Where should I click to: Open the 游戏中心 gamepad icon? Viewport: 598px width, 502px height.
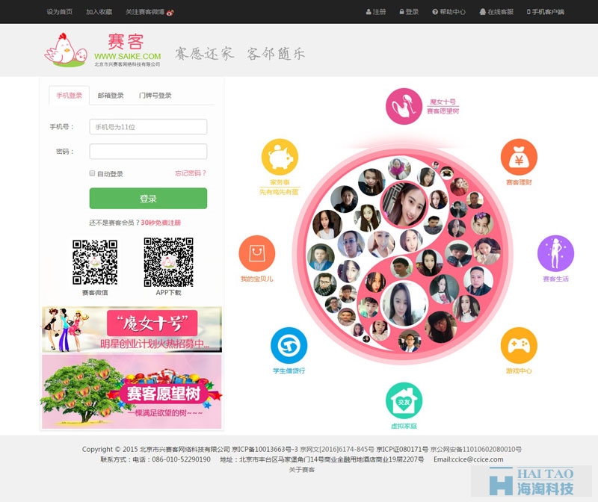tap(519, 346)
